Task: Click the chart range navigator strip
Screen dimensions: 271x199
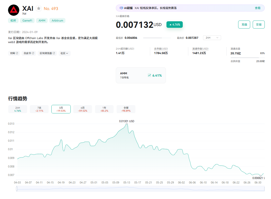Action: pos(141,189)
